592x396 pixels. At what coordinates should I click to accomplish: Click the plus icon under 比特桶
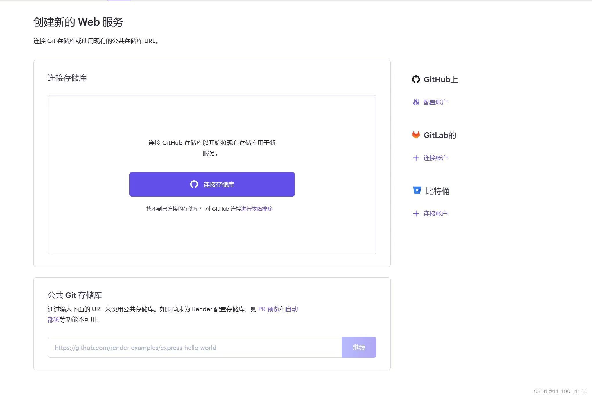coord(416,213)
